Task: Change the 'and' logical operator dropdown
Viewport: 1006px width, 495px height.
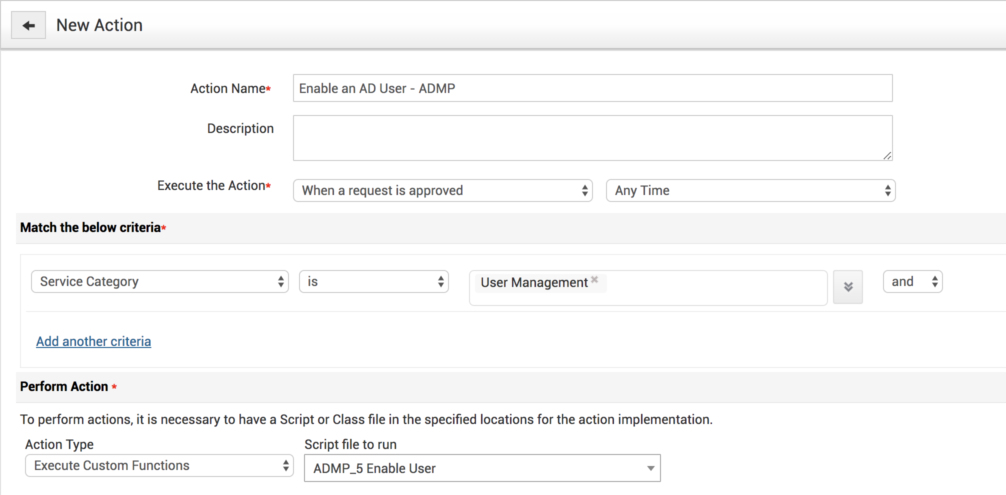Action: click(912, 281)
